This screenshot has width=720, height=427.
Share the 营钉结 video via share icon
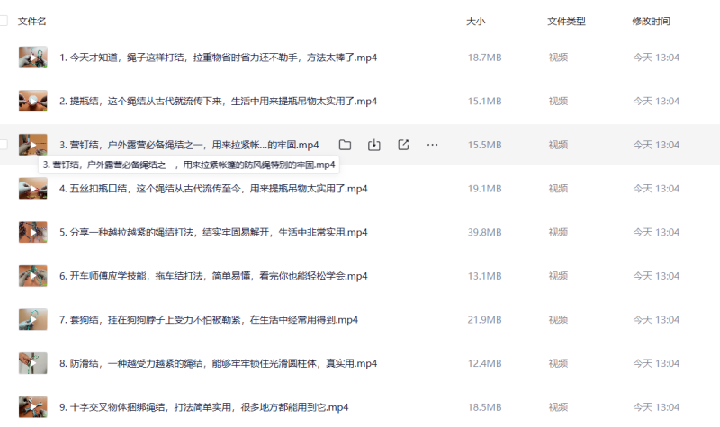[x=403, y=145]
